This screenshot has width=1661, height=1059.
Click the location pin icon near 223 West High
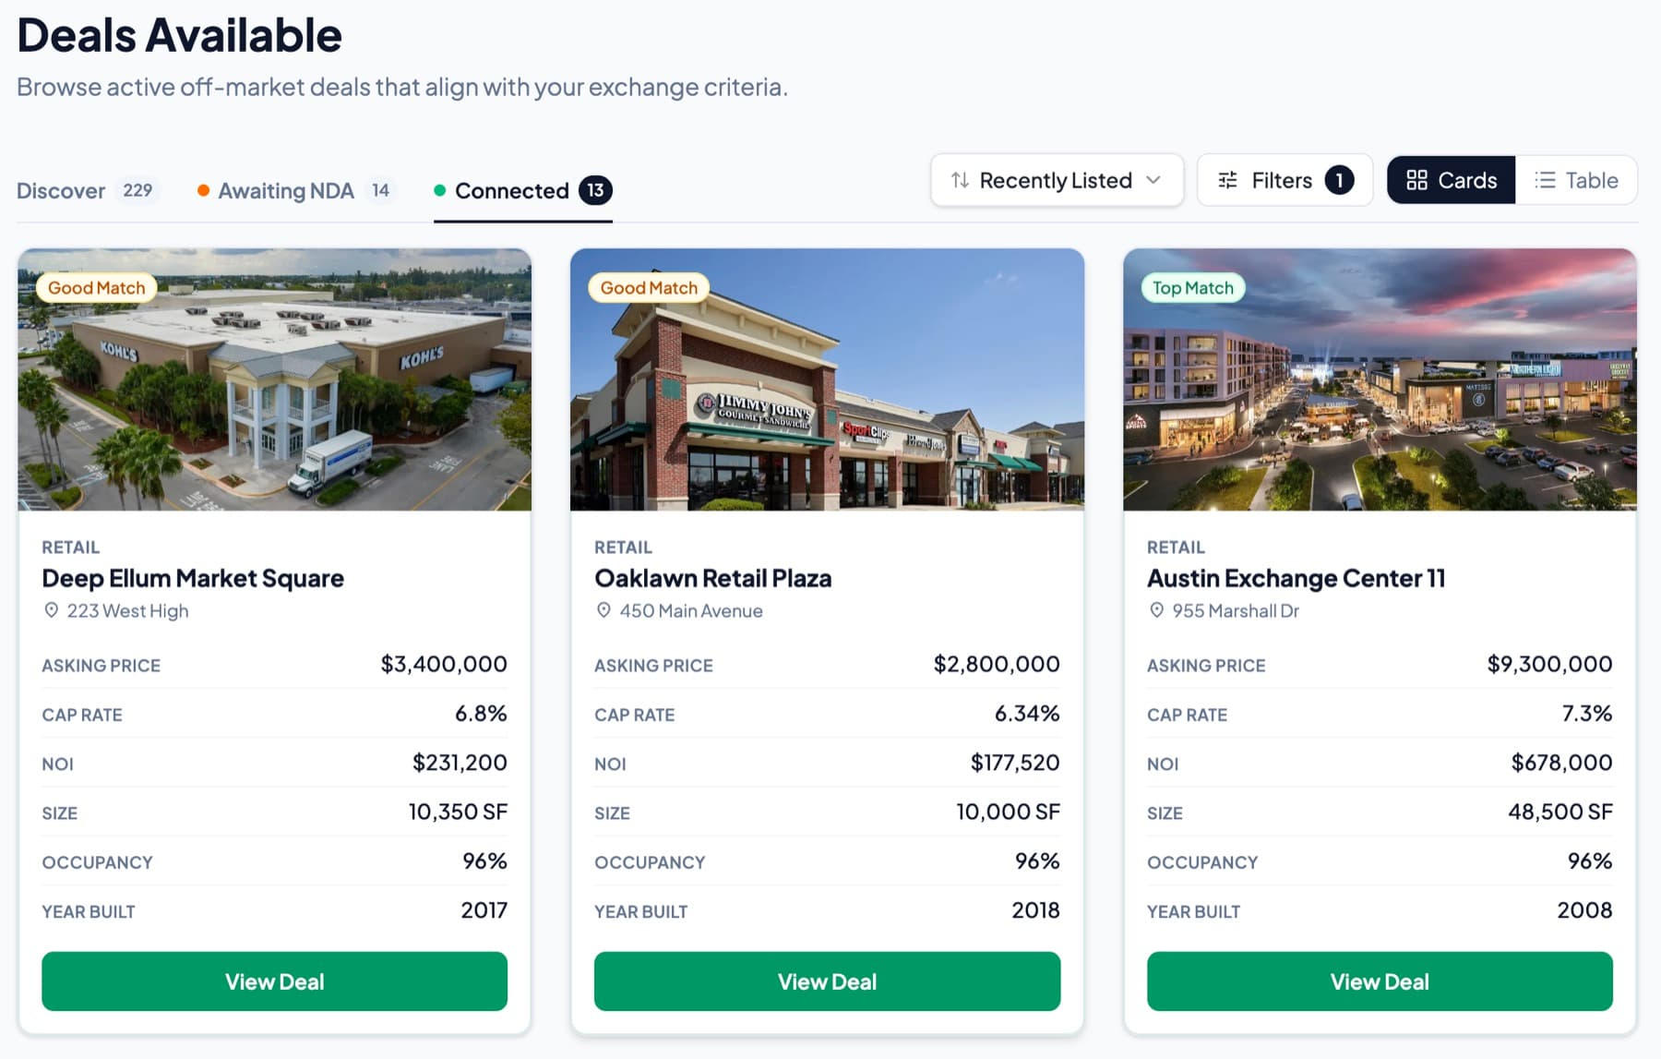click(x=51, y=610)
